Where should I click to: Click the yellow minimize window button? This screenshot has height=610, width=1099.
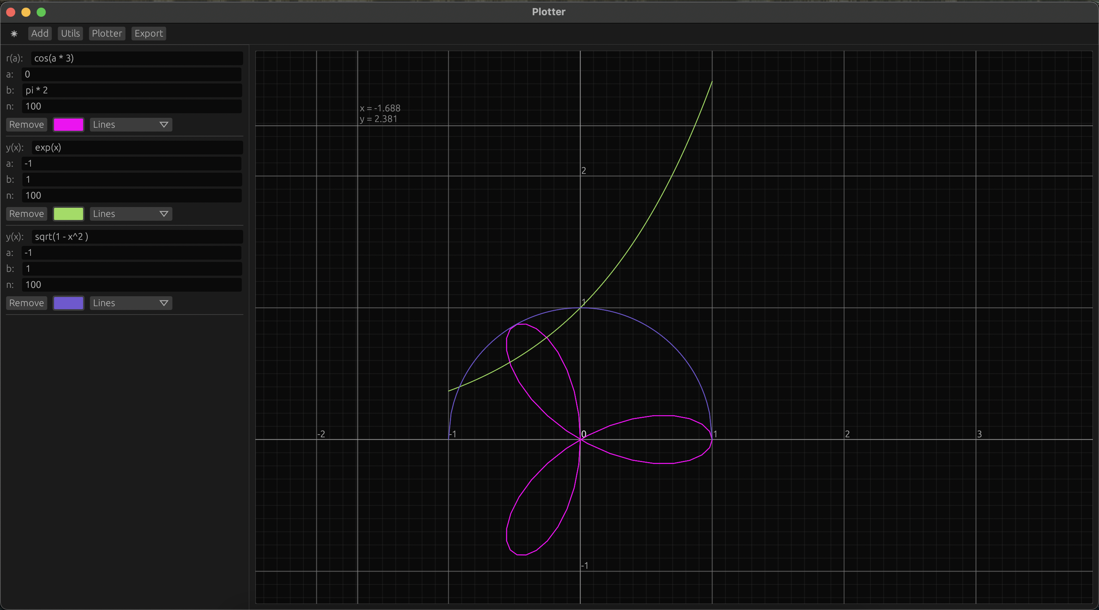[x=26, y=12]
